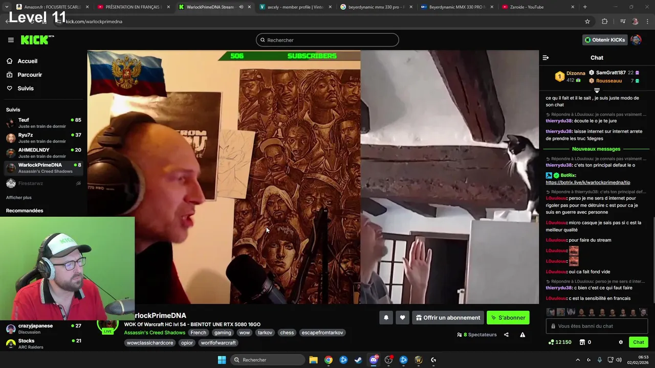Bookmark this page with star icon
Viewport: 655px width, 368px height.
coord(587,21)
